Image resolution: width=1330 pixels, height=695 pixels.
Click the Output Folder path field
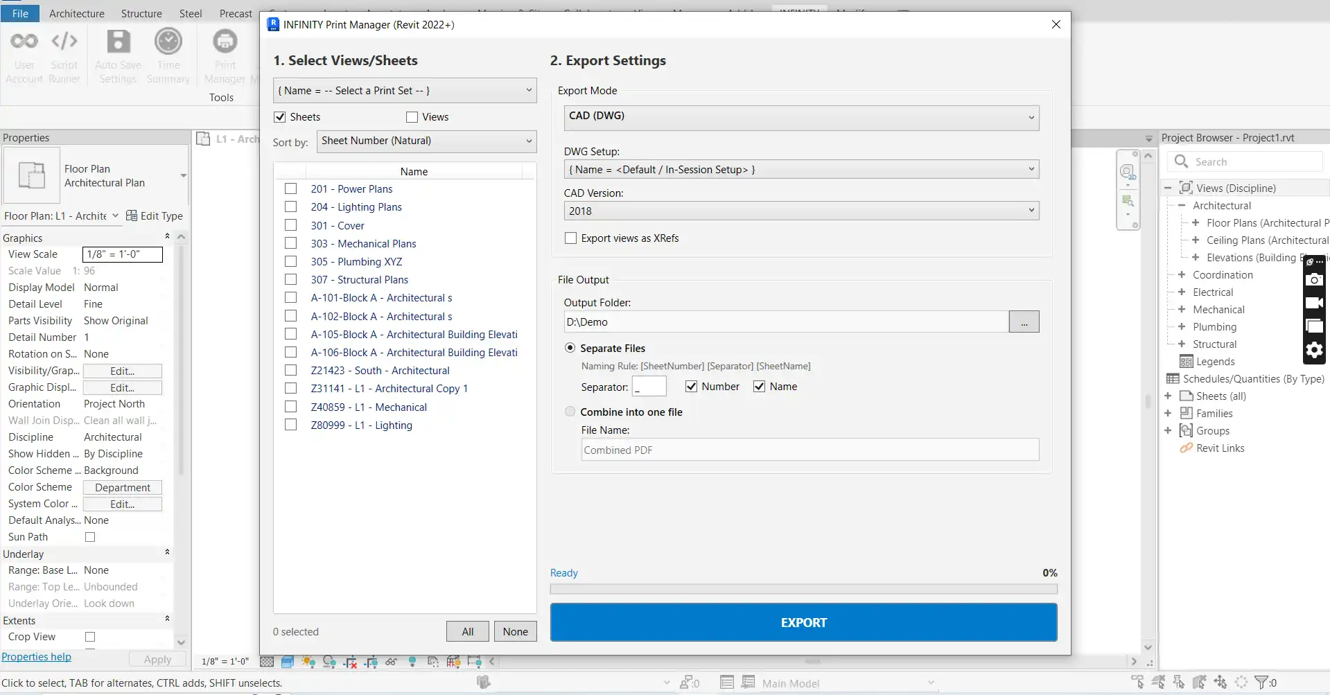(x=786, y=322)
